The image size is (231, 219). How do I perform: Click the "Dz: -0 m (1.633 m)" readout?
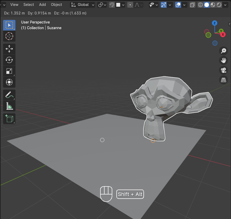tap(70, 13)
